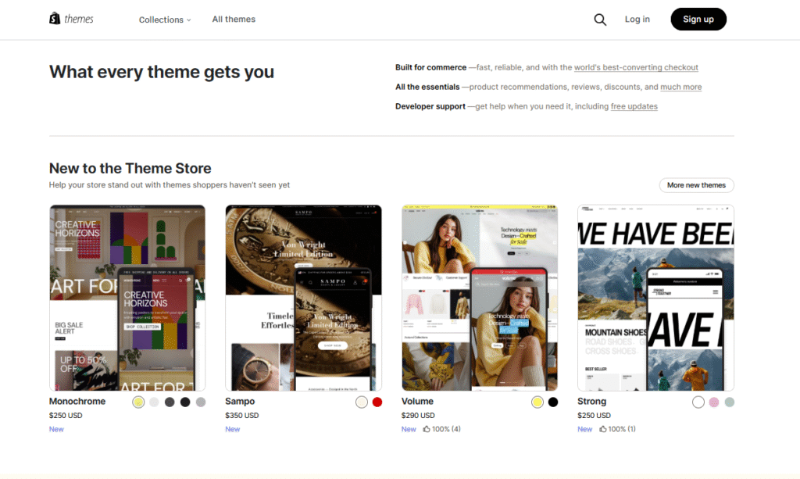The image size is (800, 479).
Task: Select Volume's black color swatch
Action: 553,402
